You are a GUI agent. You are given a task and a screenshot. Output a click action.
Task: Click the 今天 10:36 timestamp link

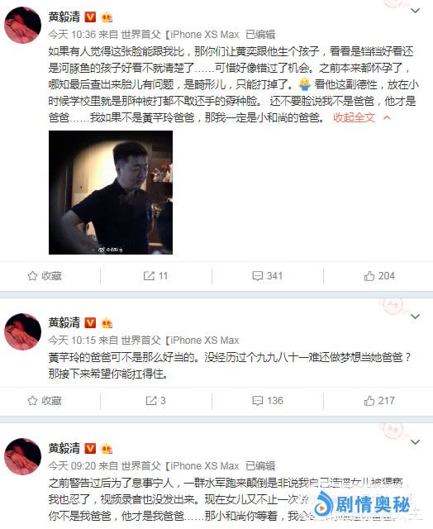[x=72, y=34]
